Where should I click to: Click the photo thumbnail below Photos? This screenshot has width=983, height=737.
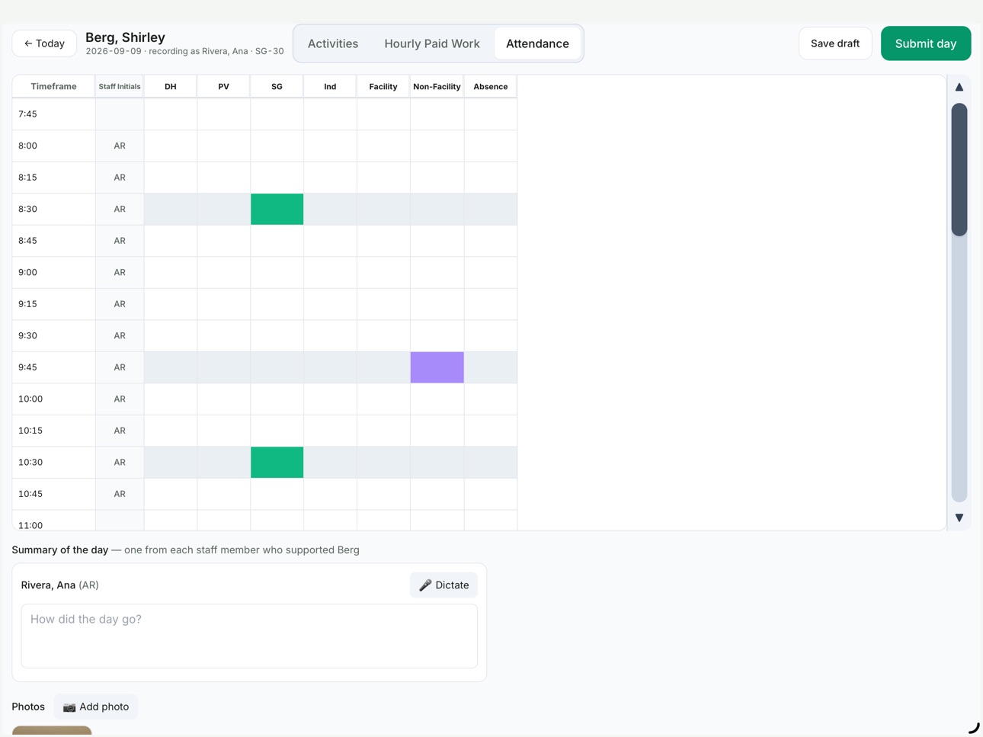tap(52, 731)
